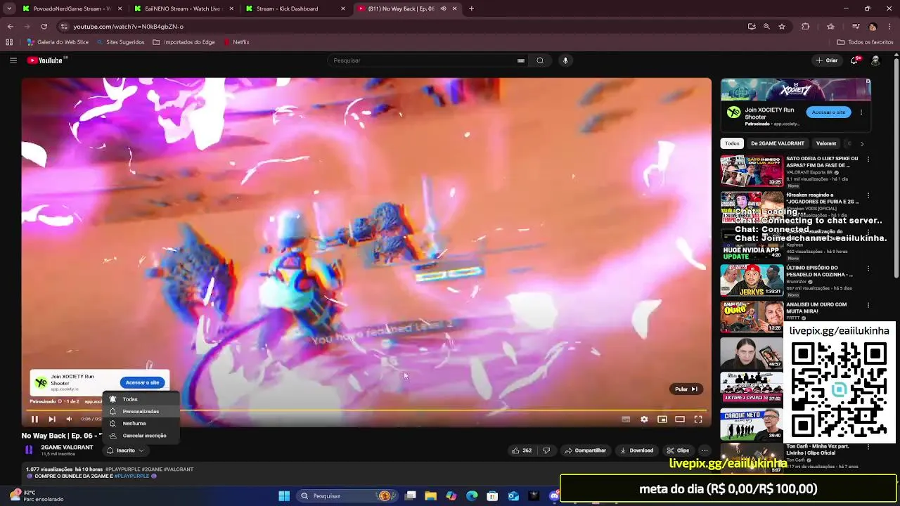Image resolution: width=900 pixels, height=506 pixels.
Task: Dislike the video
Action: pos(546,450)
